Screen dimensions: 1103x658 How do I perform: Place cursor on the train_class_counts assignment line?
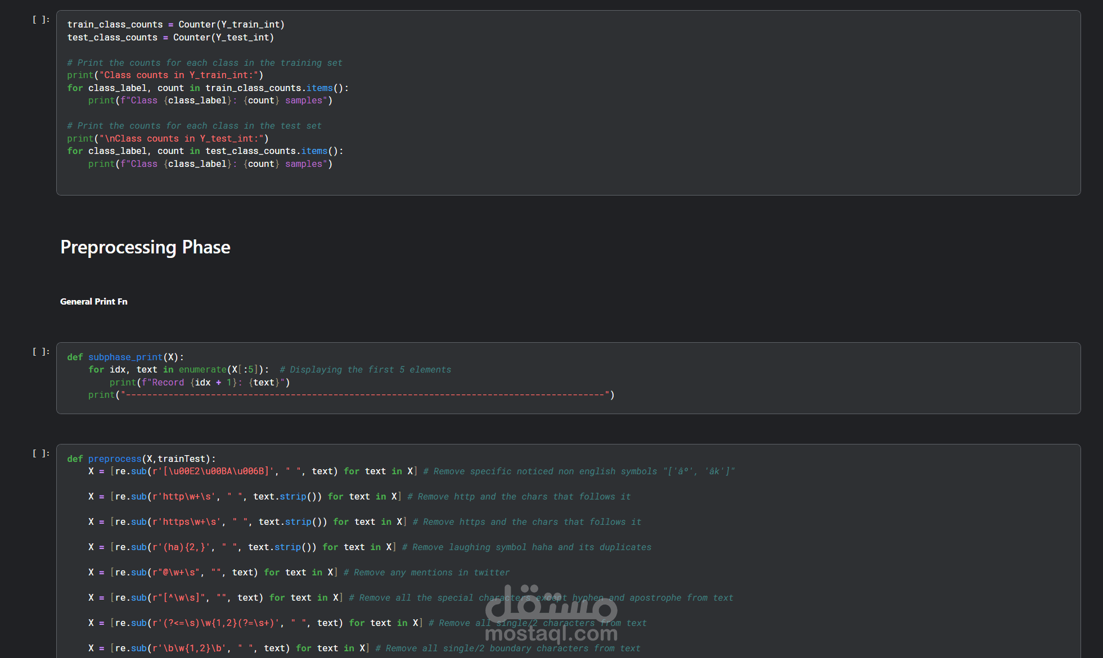pos(175,25)
